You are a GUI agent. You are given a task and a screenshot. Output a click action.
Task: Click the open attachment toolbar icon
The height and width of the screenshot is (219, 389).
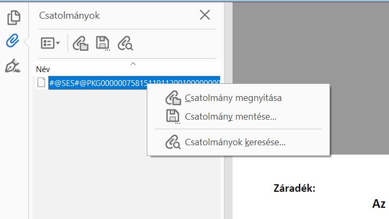click(80, 43)
